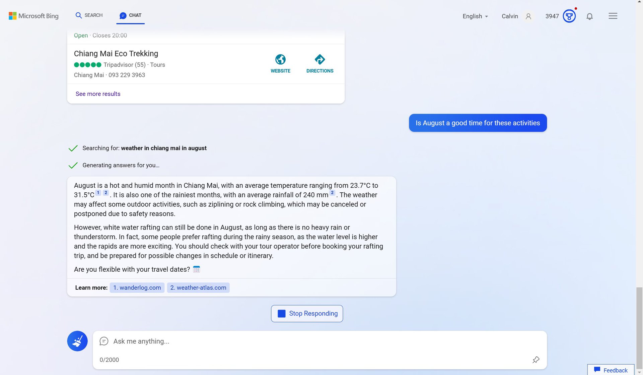Click citation 1 superscript in the answer

pos(98,193)
